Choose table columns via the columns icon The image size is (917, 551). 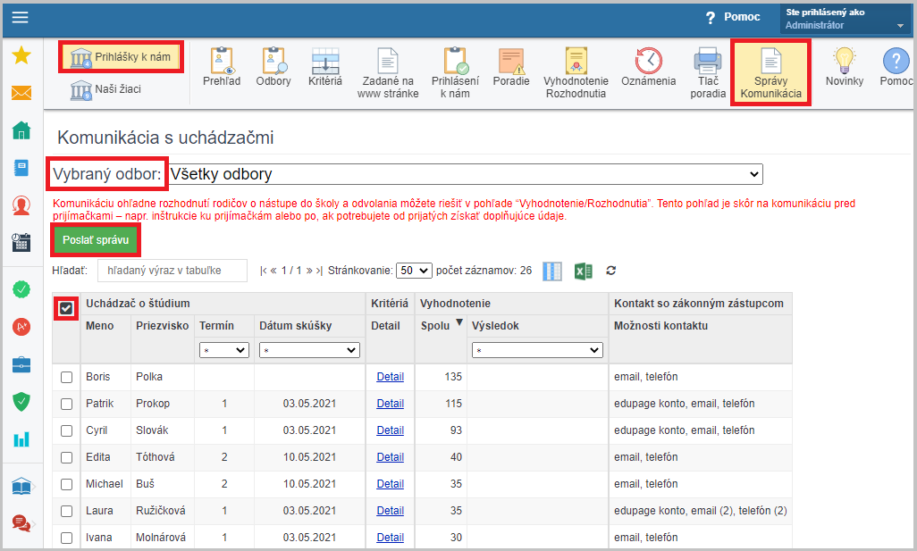point(552,271)
